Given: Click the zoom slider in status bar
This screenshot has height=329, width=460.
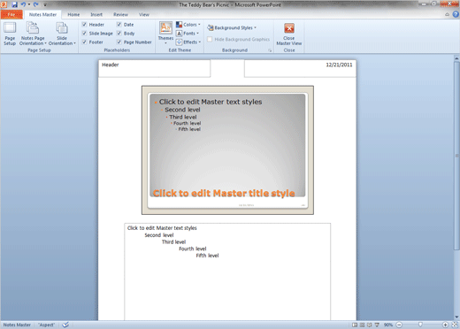Looking at the screenshot, I should [421, 325].
